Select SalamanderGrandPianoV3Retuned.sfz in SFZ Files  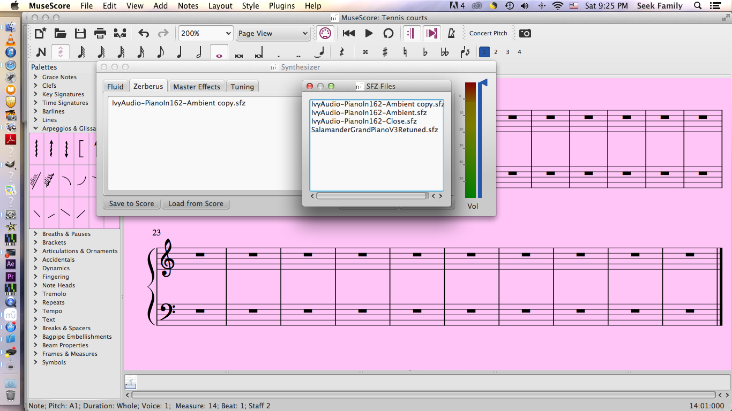point(375,130)
